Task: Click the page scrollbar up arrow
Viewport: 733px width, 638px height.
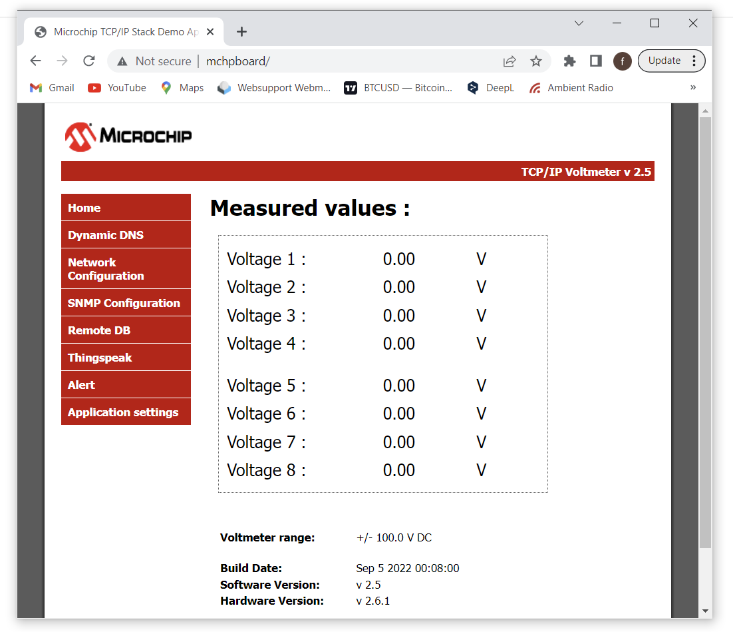Action: pos(706,111)
